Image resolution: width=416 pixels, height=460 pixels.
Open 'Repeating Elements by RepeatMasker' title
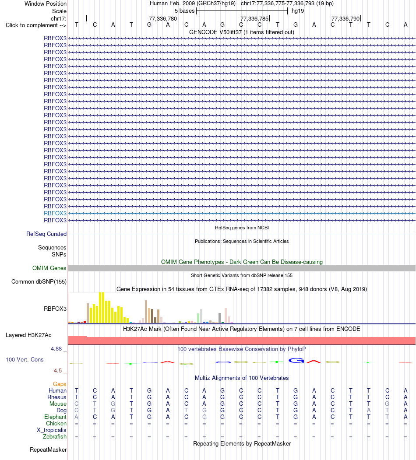click(242, 443)
